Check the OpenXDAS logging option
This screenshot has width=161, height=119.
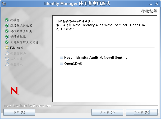click(x=62, y=63)
